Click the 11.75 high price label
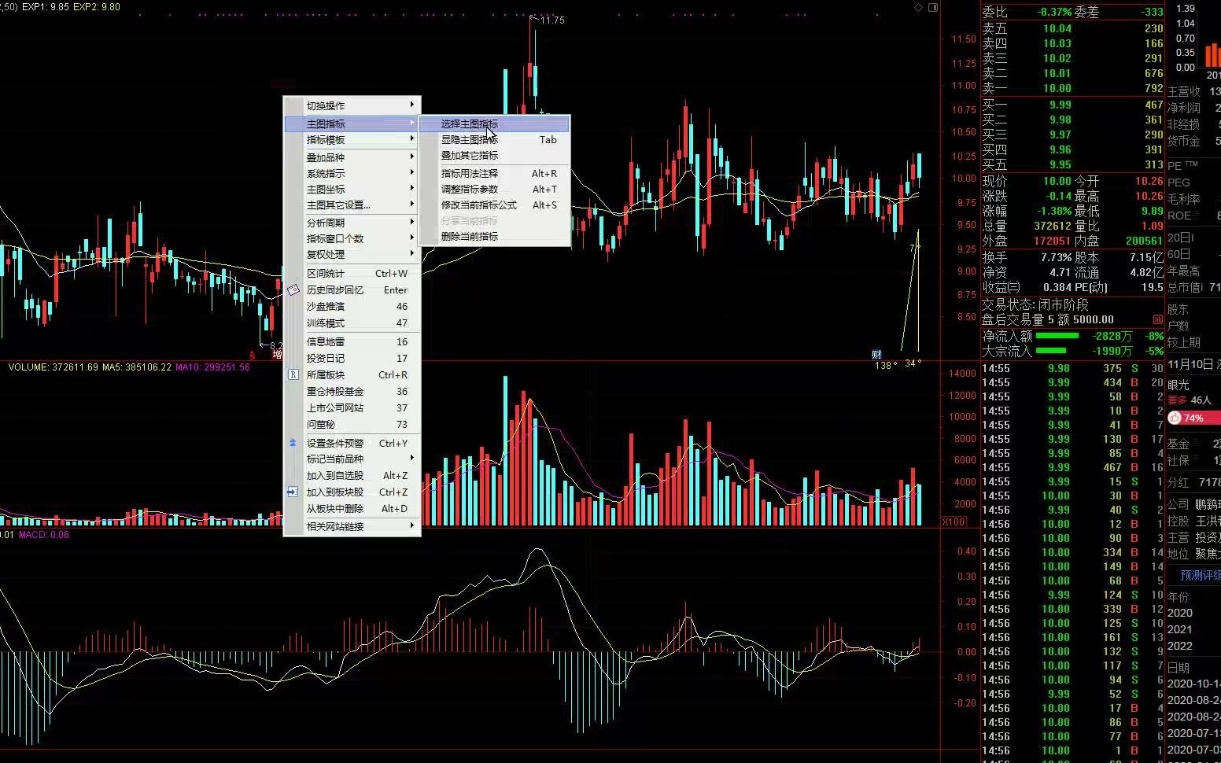1221x763 pixels. pyautogui.click(x=552, y=20)
